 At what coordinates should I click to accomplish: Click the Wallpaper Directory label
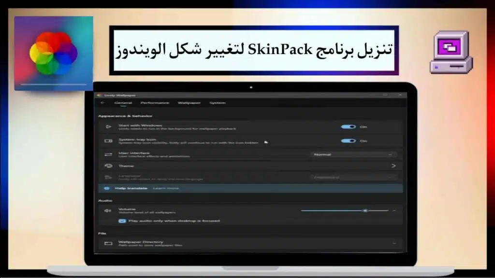(141, 242)
